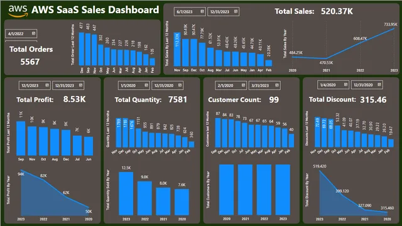This screenshot has height=226, width=402.
Task: Click the Total Sales value 520.37K
Action: (x=337, y=11)
